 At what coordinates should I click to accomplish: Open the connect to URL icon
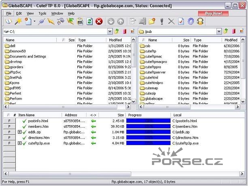click(80, 21)
